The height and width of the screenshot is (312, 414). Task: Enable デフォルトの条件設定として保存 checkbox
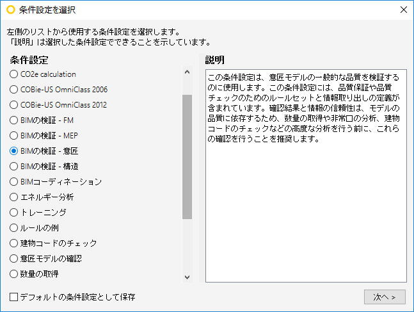coord(13,297)
